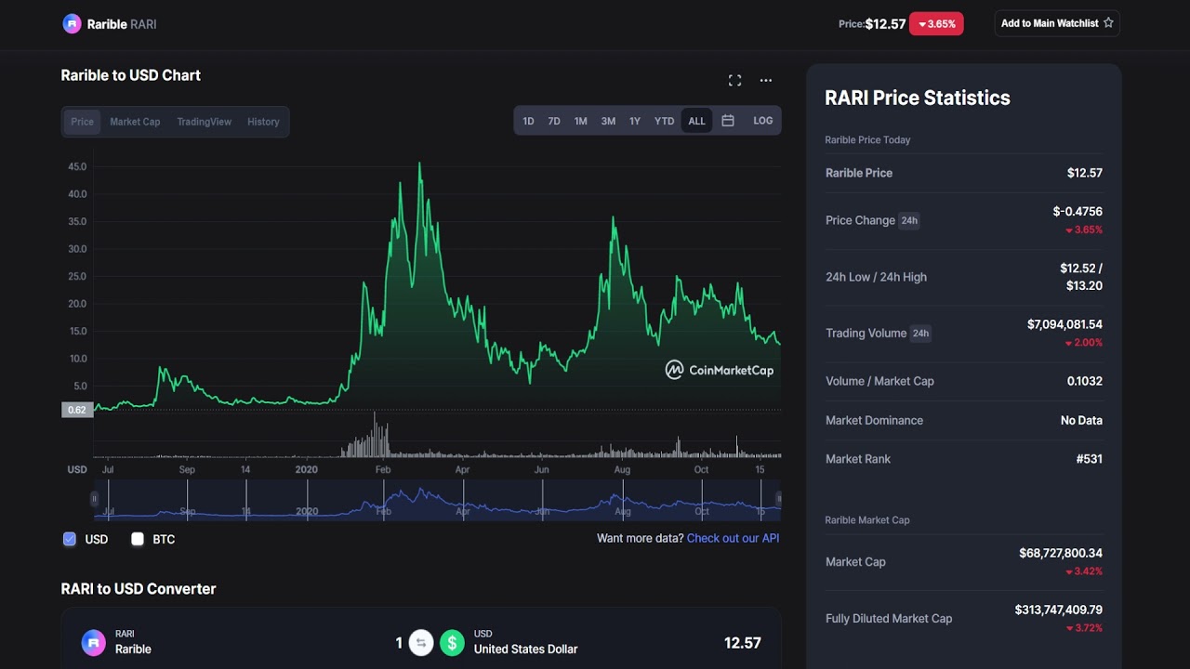
Task: Click the 24h Low / 24h High value
Action: tap(1081, 277)
